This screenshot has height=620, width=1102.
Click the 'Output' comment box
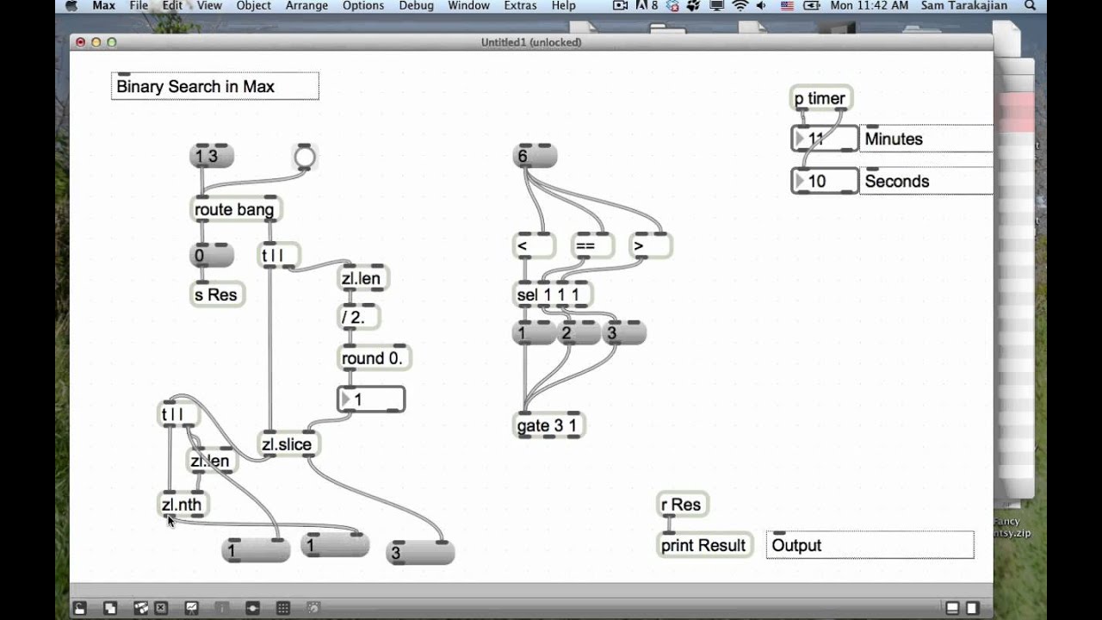870,545
